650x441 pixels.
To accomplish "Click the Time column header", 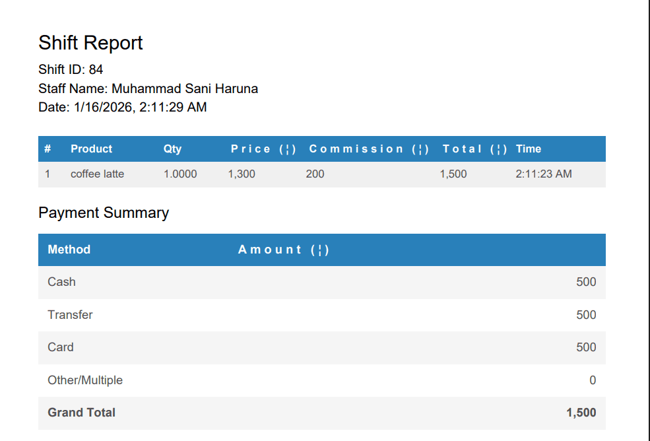I will (529, 149).
